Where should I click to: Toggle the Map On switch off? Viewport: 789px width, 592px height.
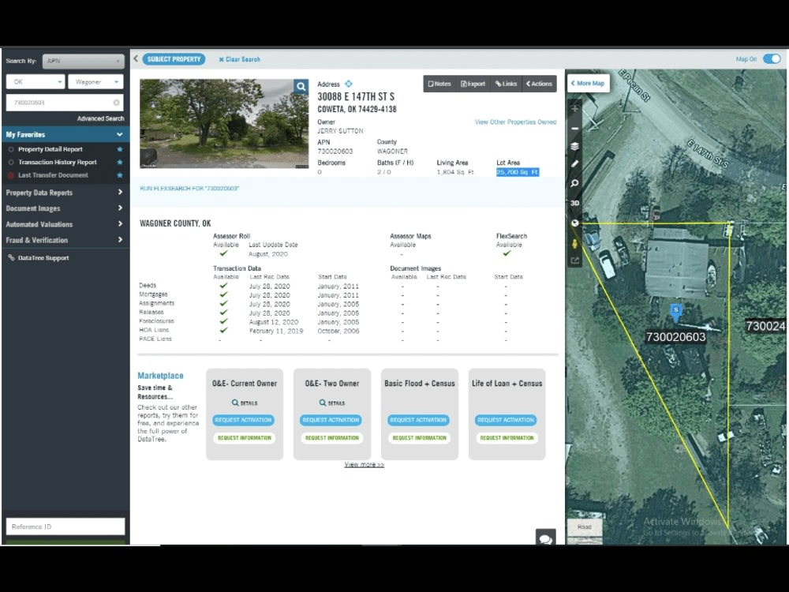(x=774, y=58)
